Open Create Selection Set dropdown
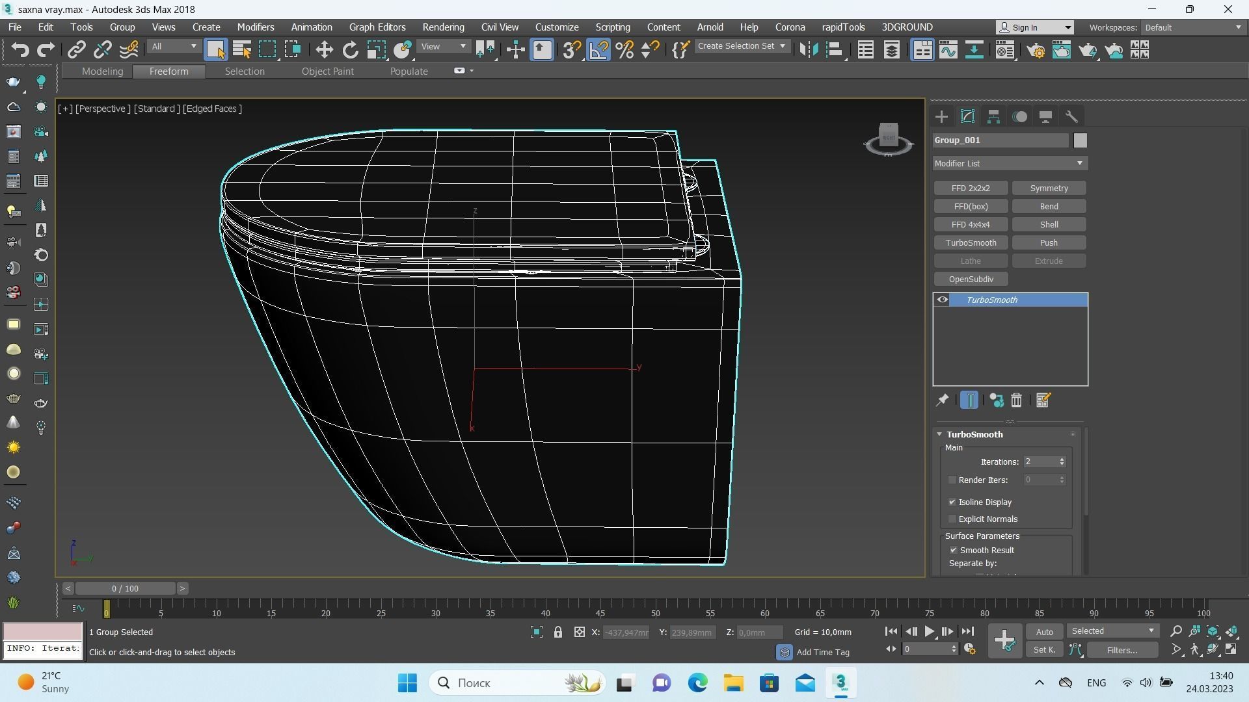Screen dimensions: 1249x702 741,46
